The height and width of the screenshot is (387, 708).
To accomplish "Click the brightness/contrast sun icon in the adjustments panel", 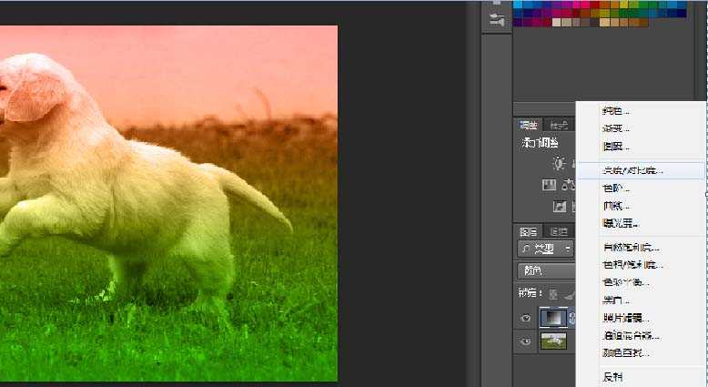I will click(559, 164).
